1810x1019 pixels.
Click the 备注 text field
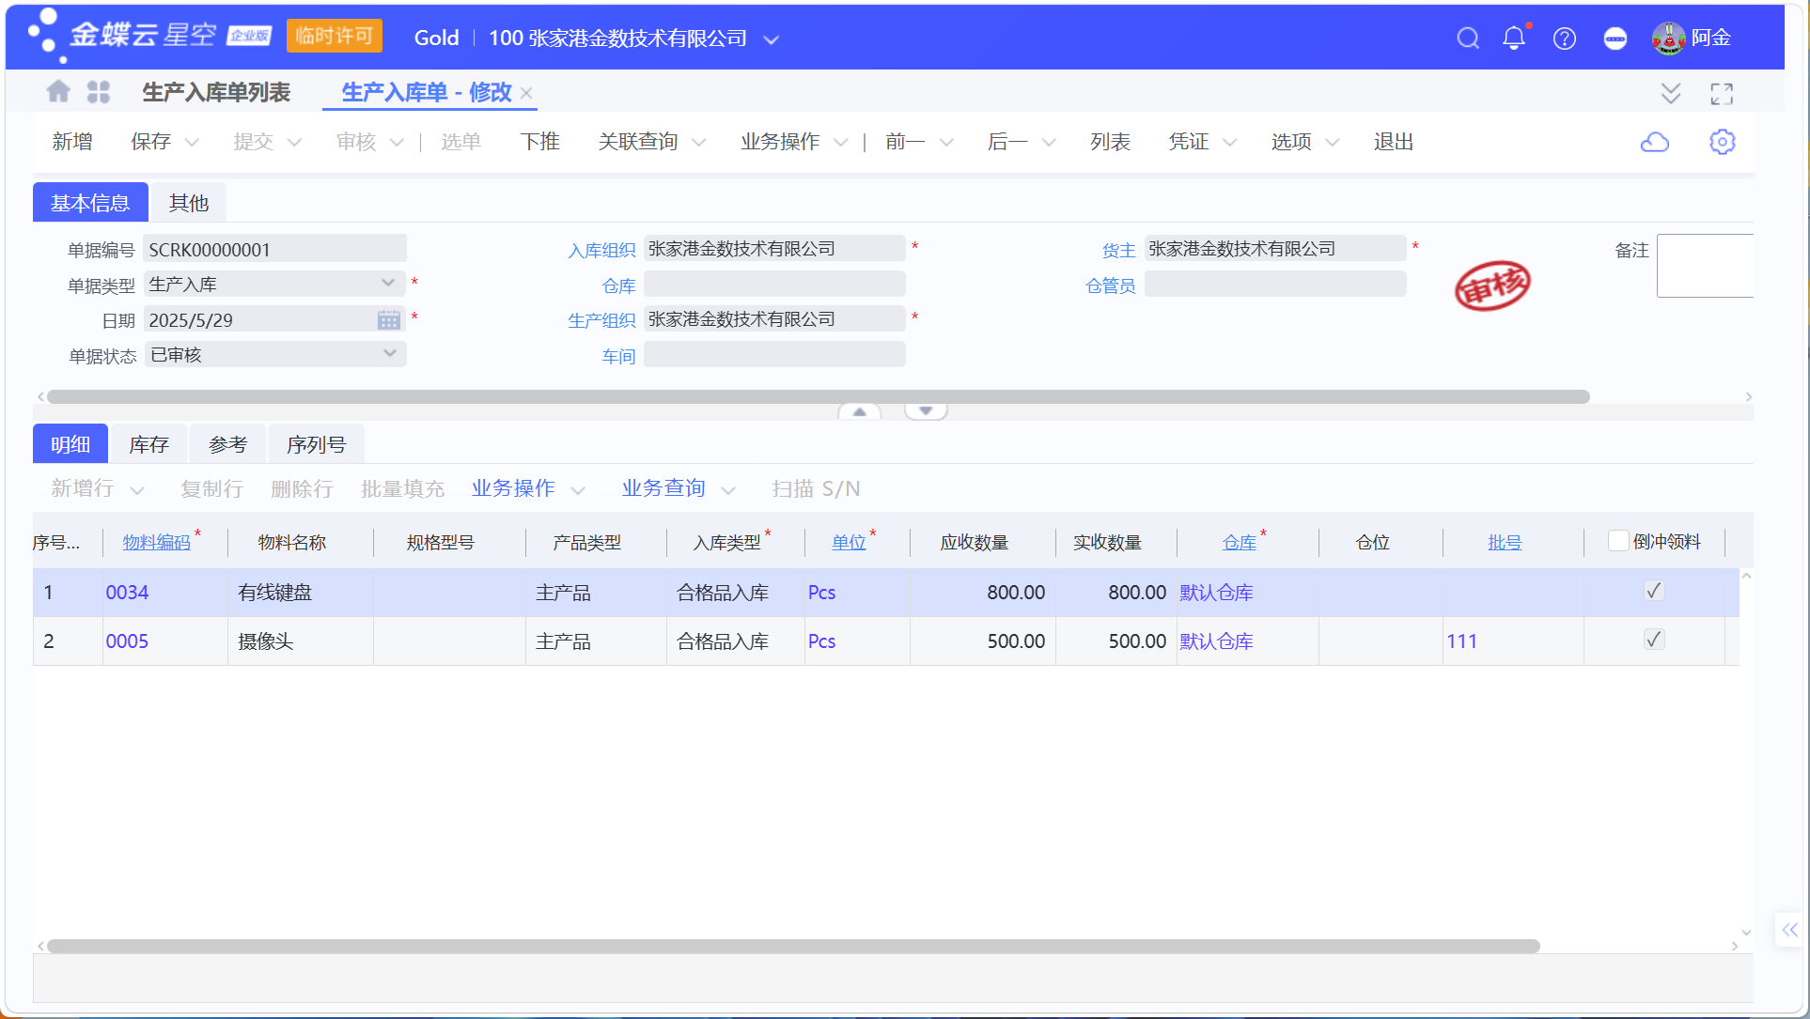[x=1705, y=266]
